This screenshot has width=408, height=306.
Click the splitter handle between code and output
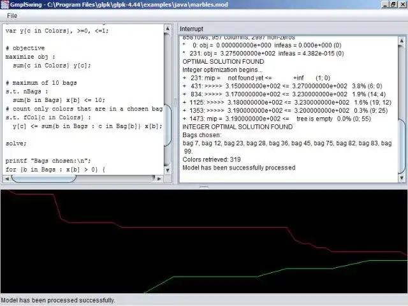[x=175, y=103]
